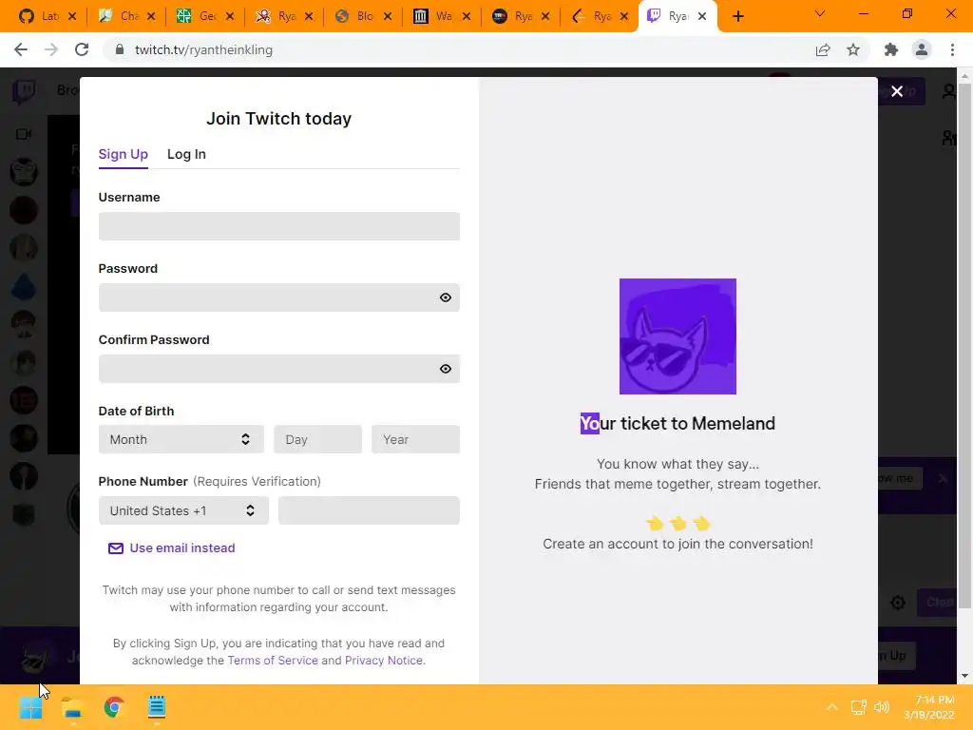Screen dimensions: 973x730
Task: Click the Twitch logo behind dialog
Action: [24, 92]
